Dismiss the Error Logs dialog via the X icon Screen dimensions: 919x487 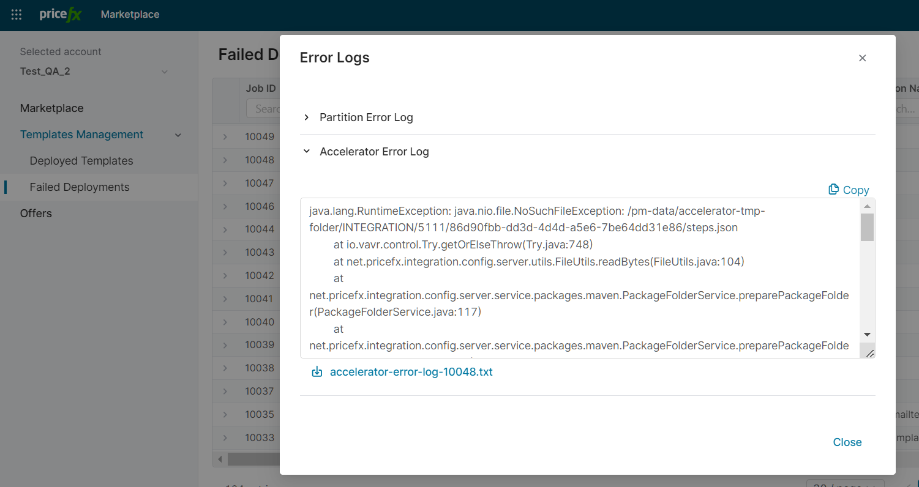(x=862, y=58)
